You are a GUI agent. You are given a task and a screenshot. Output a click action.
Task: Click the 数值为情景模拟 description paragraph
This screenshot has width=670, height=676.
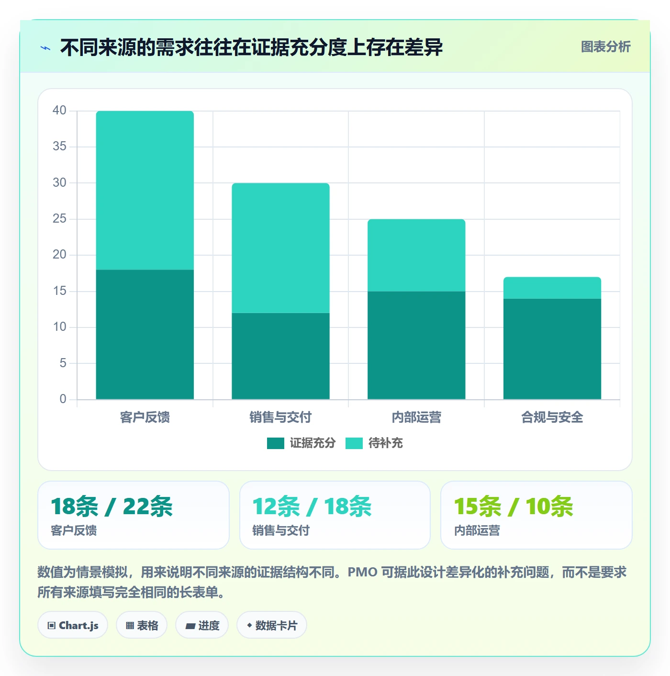click(x=332, y=582)
